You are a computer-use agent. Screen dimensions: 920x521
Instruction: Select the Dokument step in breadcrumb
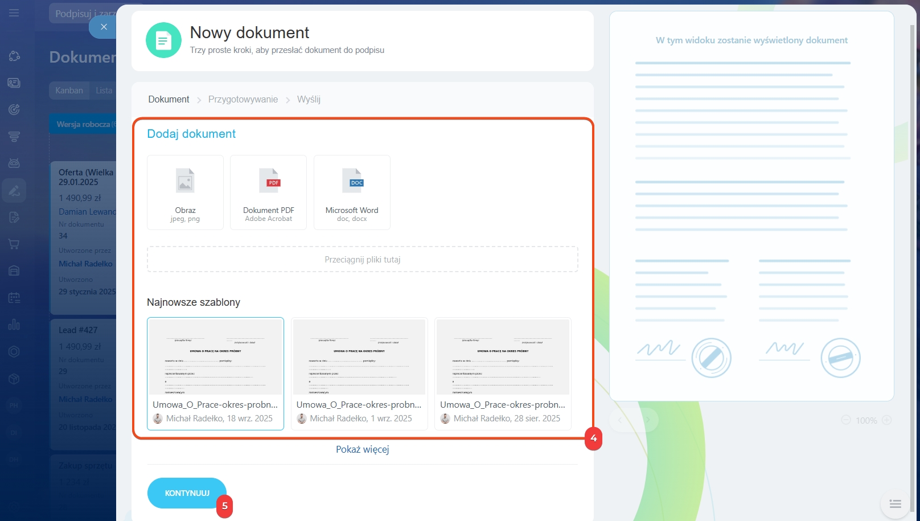(x=169, y=99)
